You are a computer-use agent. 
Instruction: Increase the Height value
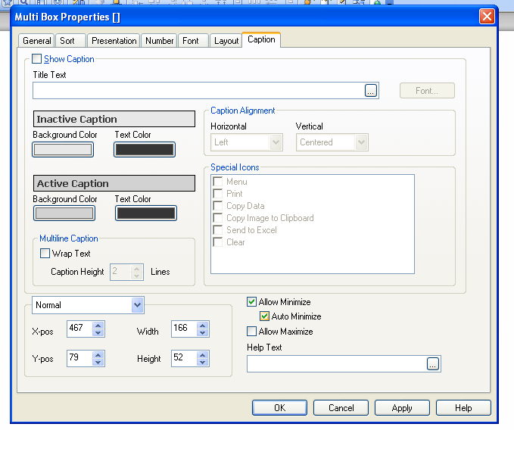[x=203, y=355]
